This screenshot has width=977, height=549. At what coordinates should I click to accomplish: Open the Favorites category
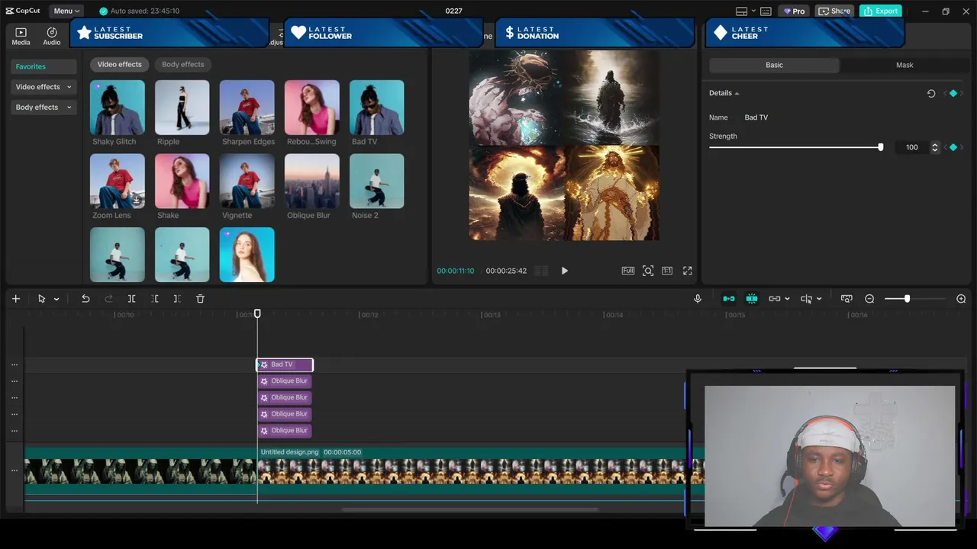tap(44, 66)
